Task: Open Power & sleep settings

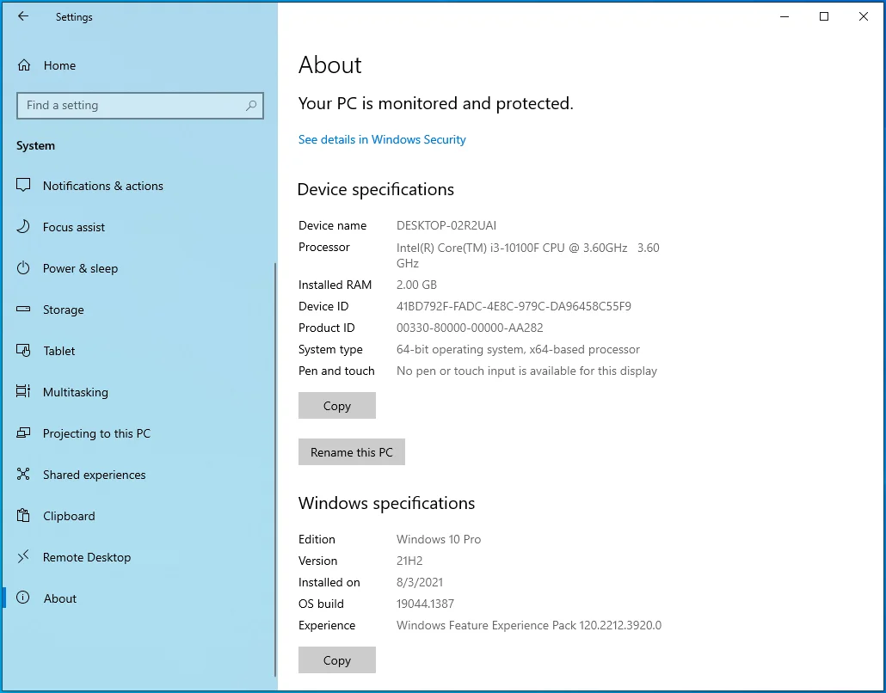Action: 138,268
